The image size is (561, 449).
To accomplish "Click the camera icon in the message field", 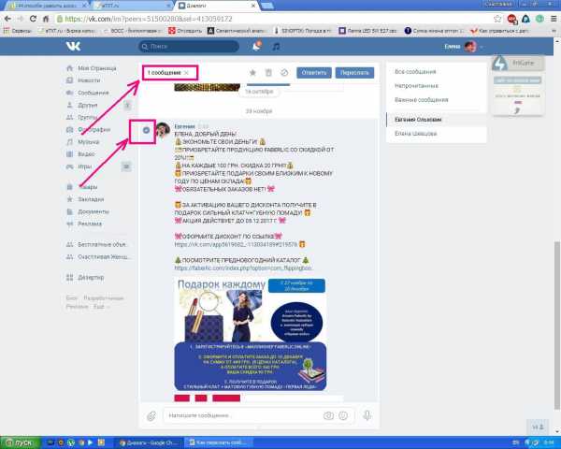I will coord(328,415).
